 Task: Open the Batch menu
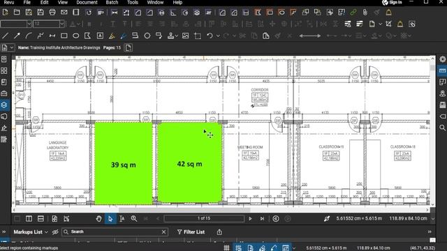[x=112, y=3]
